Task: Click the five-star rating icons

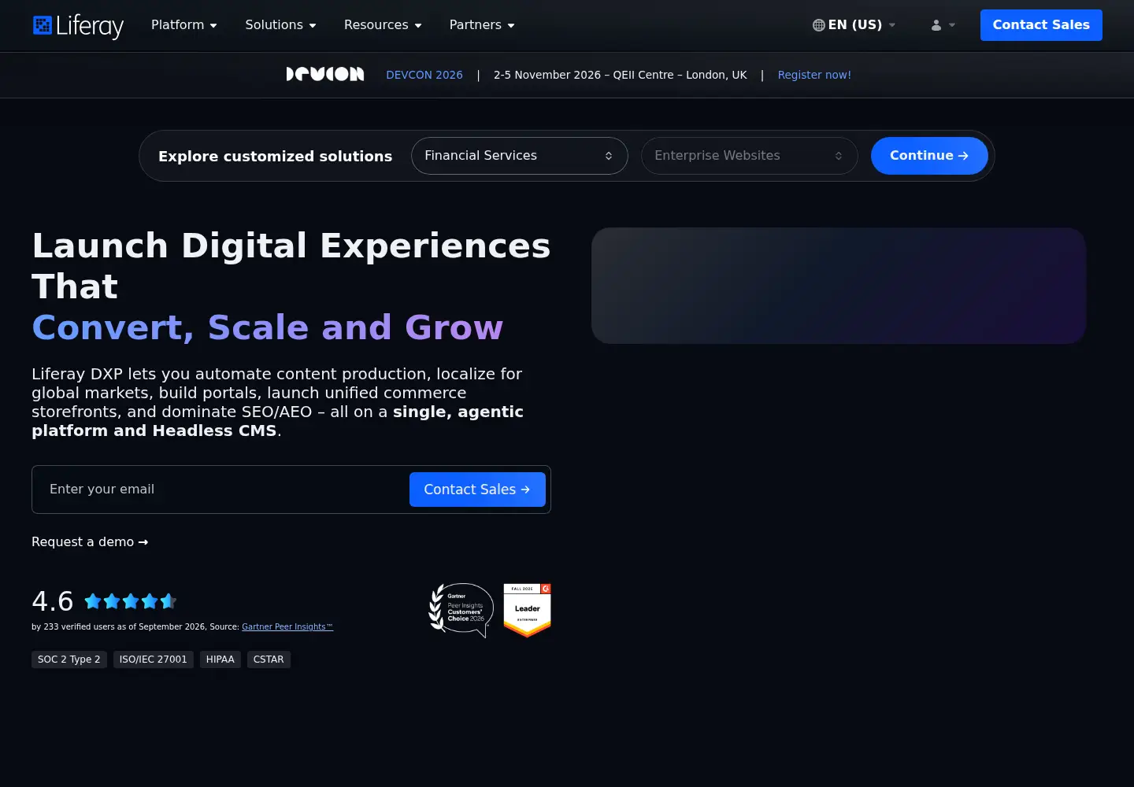Action: tap(130, 601)
